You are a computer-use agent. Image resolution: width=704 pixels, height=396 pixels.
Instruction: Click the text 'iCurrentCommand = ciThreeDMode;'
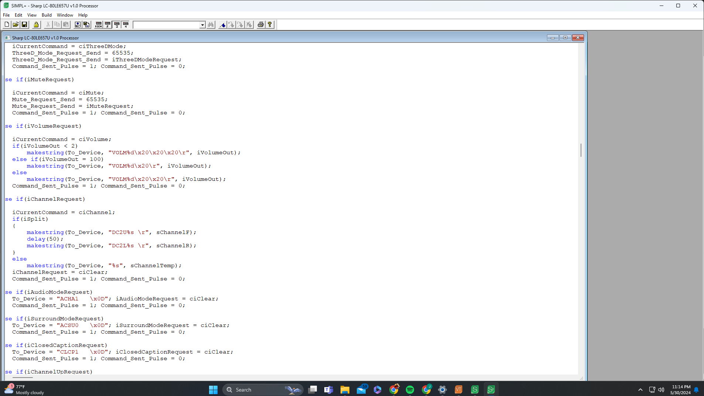[69, 47]
